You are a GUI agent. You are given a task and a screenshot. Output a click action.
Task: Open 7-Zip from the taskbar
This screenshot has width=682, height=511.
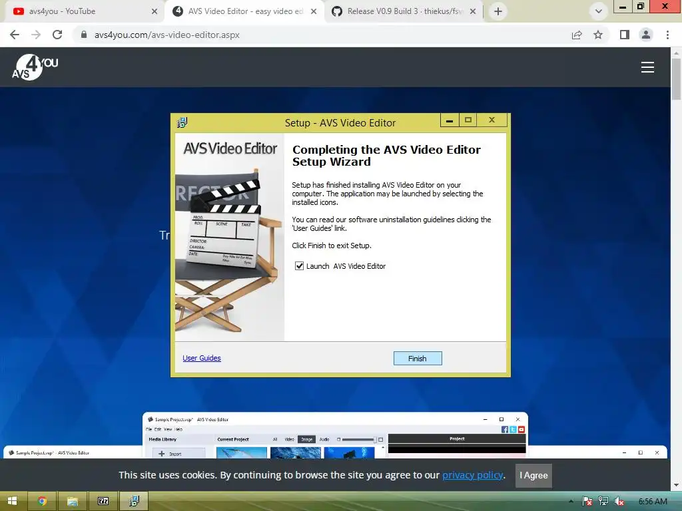click(103, 501)
